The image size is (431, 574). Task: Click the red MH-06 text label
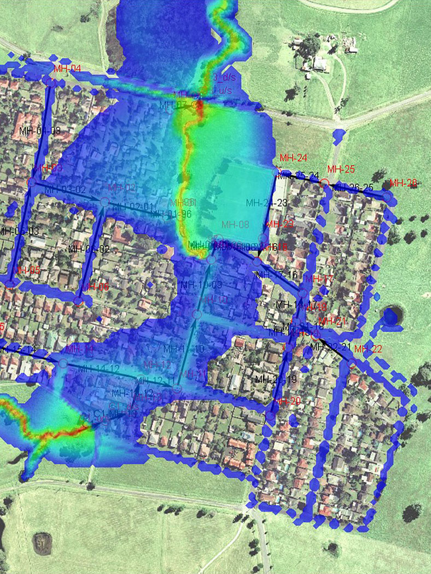pyautogui.click(x=95, y=287)
